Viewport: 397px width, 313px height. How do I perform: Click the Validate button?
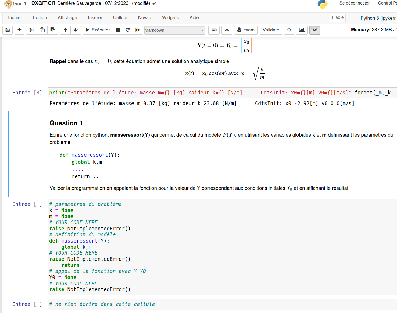[271, 30]
